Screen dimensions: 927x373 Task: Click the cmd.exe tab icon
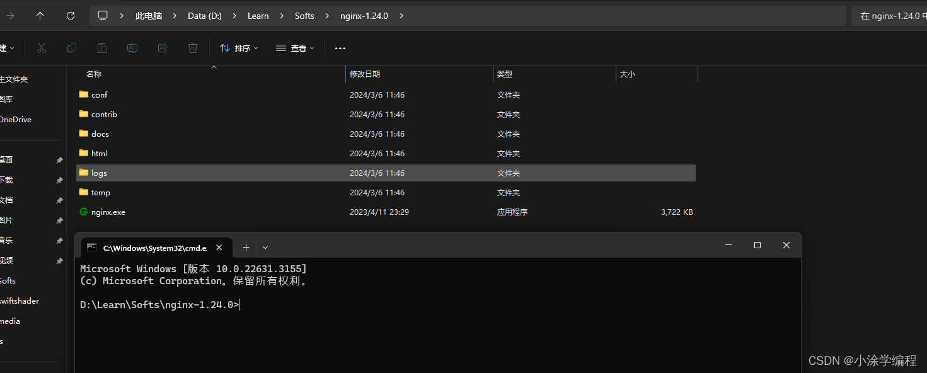coord(92,248)
